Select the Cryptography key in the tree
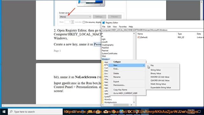204x115 pixels. (x=108, y=45)
